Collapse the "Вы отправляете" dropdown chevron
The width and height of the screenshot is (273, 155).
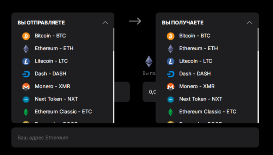(105, 22)
